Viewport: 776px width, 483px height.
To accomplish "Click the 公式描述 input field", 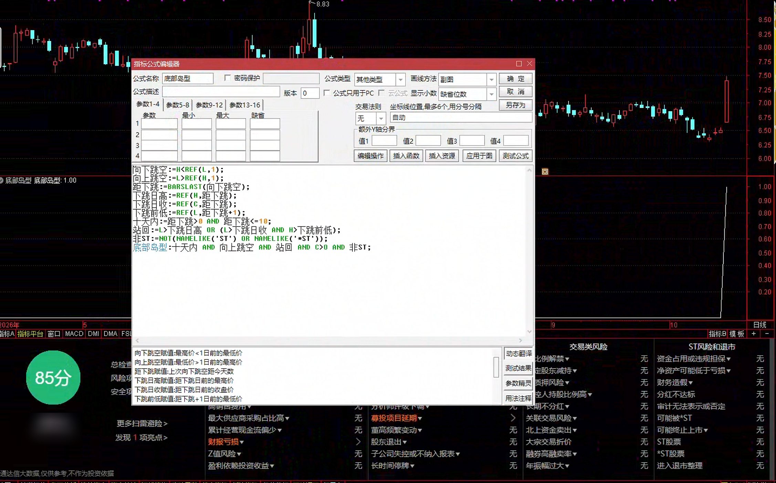I will pyautogui.click(x=221, y=92).
